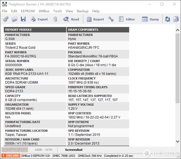Viewport: 181px width, 159px height.
Task: Click the SMBC 790B:1002 status field
Action: click(x=64, y=156)
